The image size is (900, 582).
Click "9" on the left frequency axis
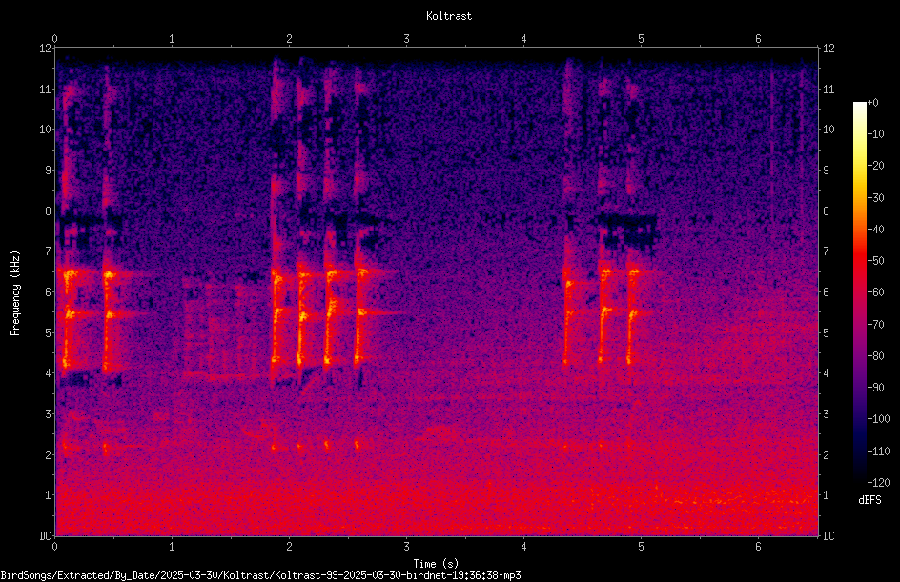coord(48,171)
